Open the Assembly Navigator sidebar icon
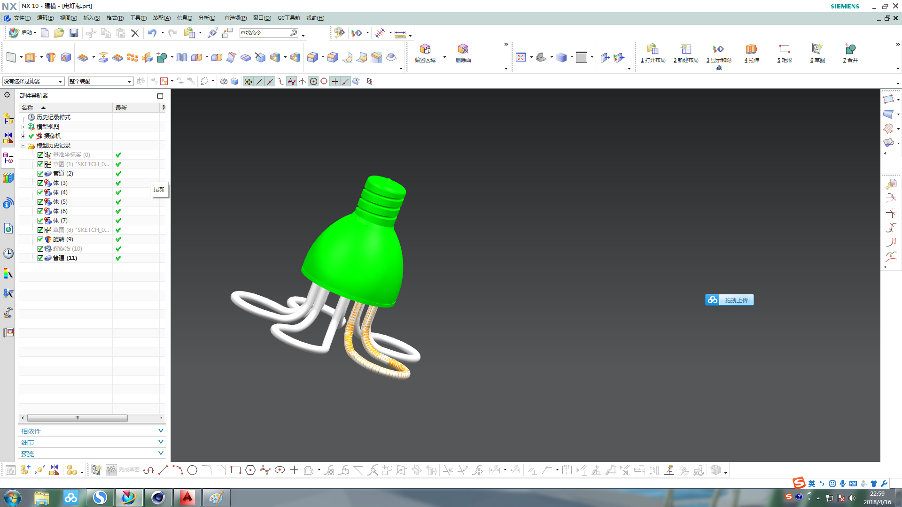Viewport: 902px width, 507px height. (8, 118)
